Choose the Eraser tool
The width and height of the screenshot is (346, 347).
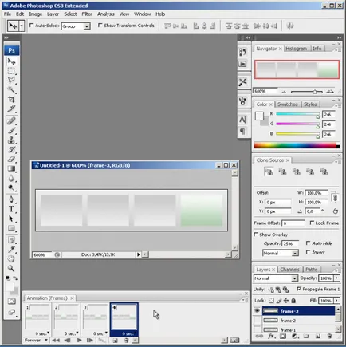[x=11, y=159]
